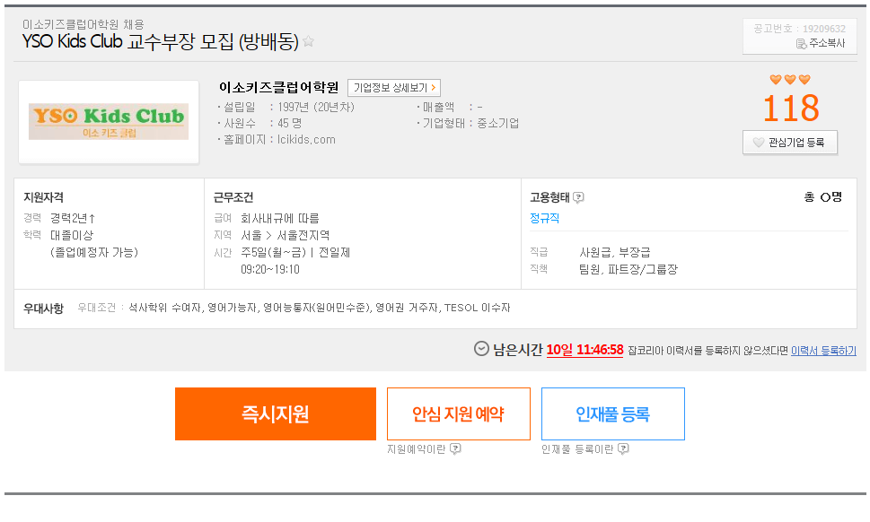Click 팀원, 파트장/그룹장 position text

coord(628,270)
